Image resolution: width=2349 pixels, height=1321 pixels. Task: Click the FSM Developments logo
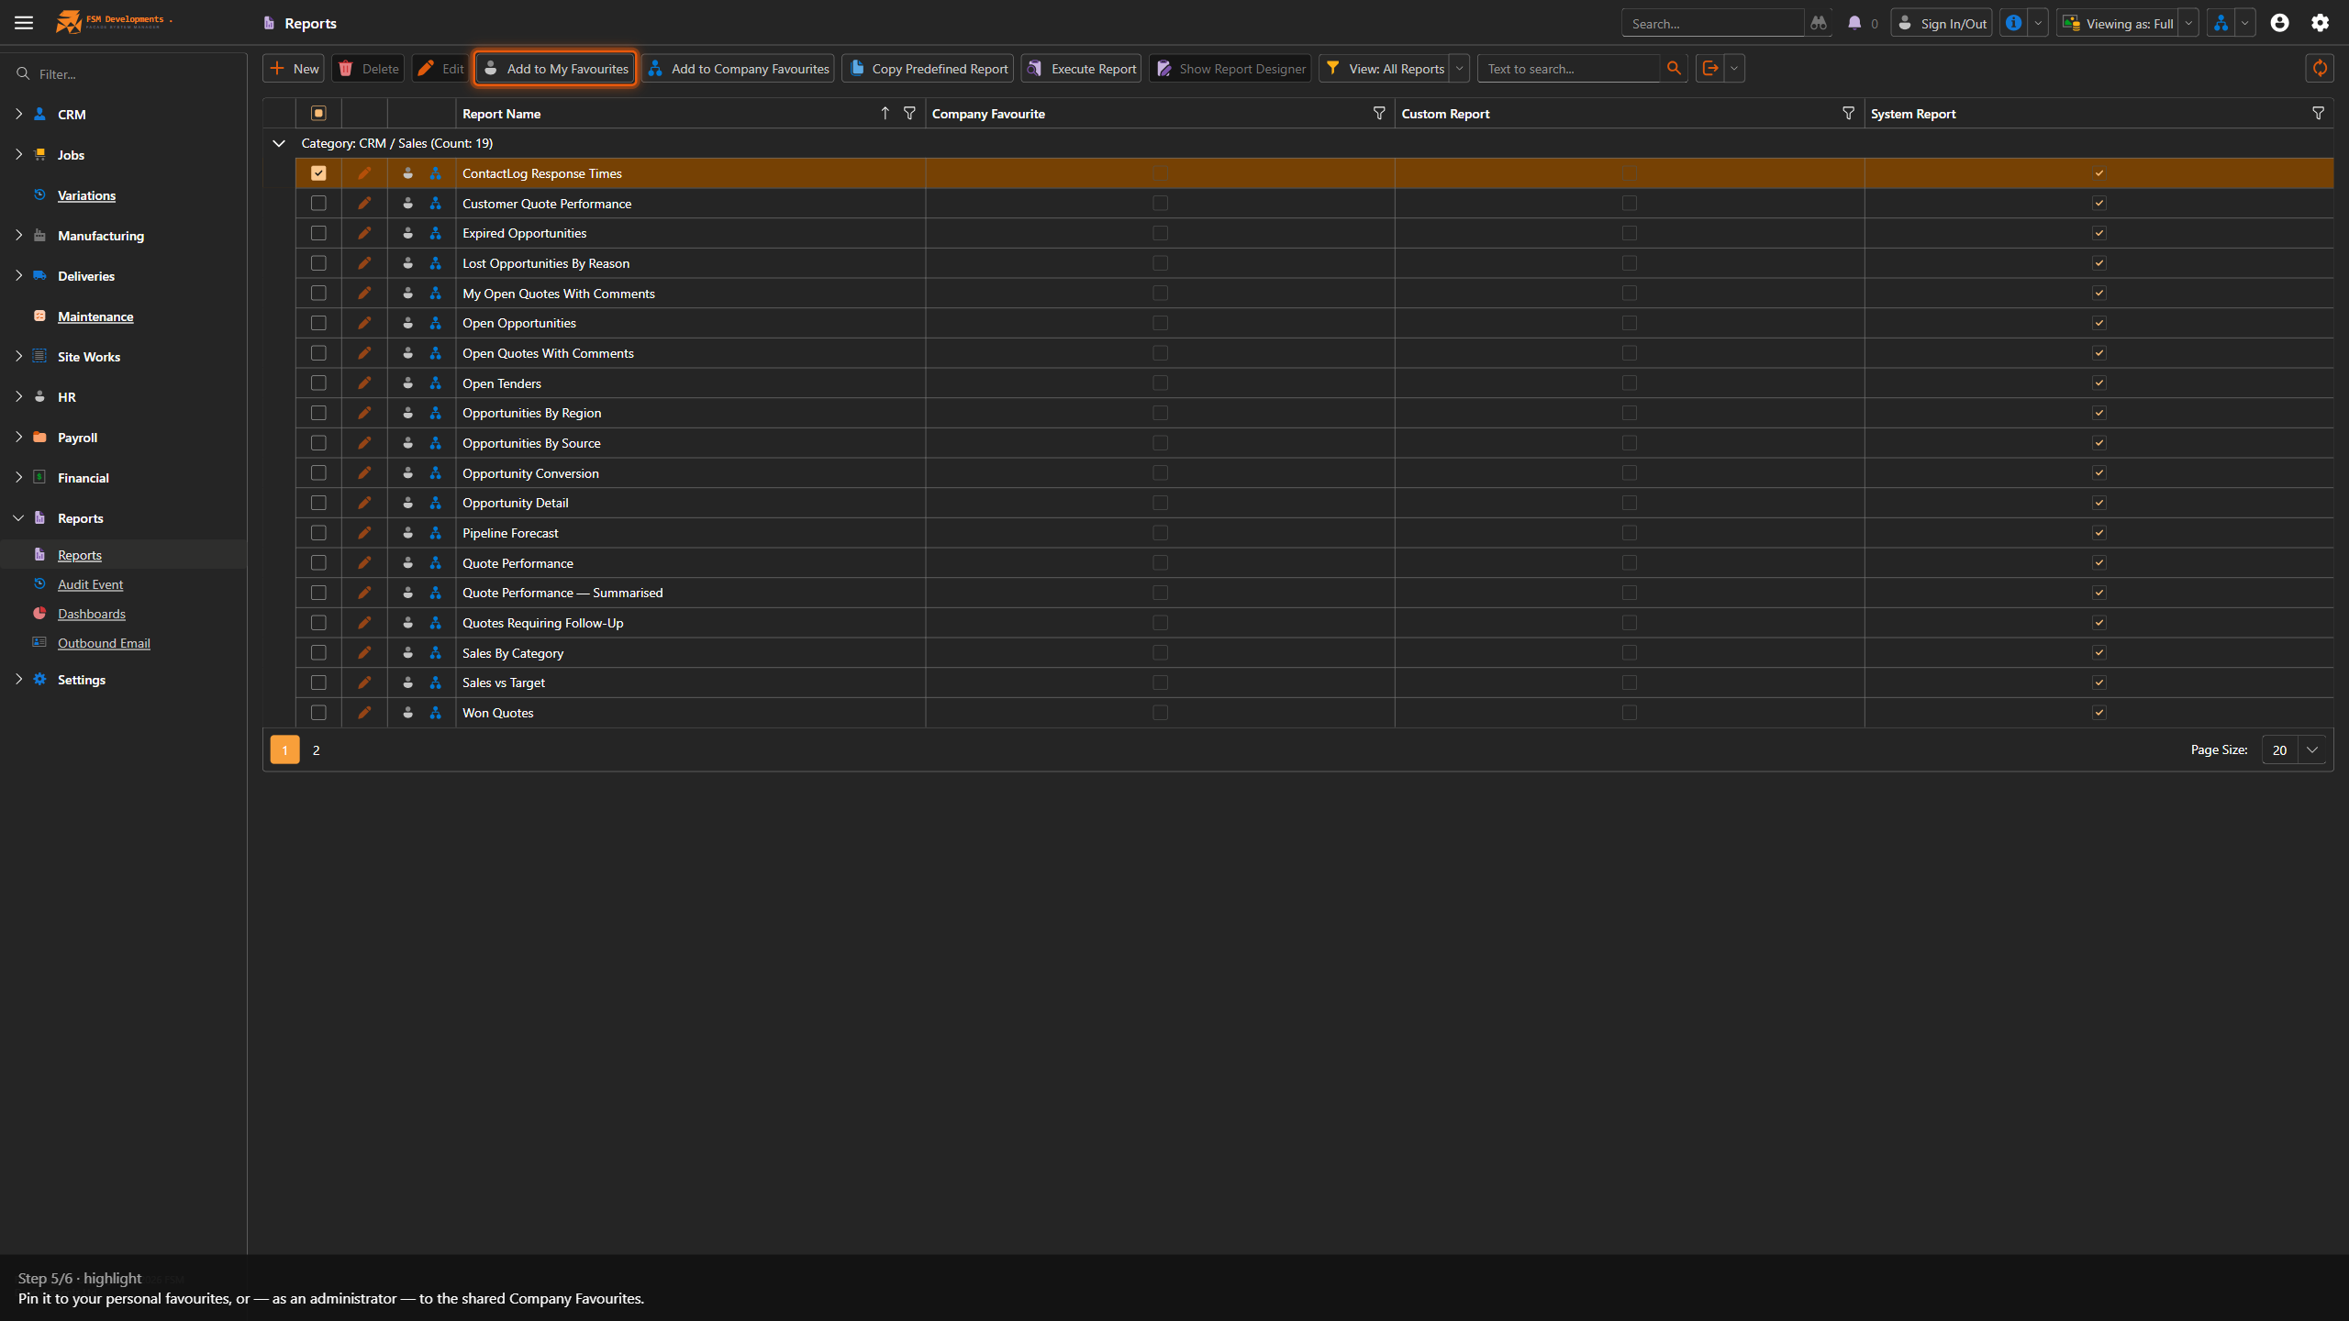click(x=114, y=22)
